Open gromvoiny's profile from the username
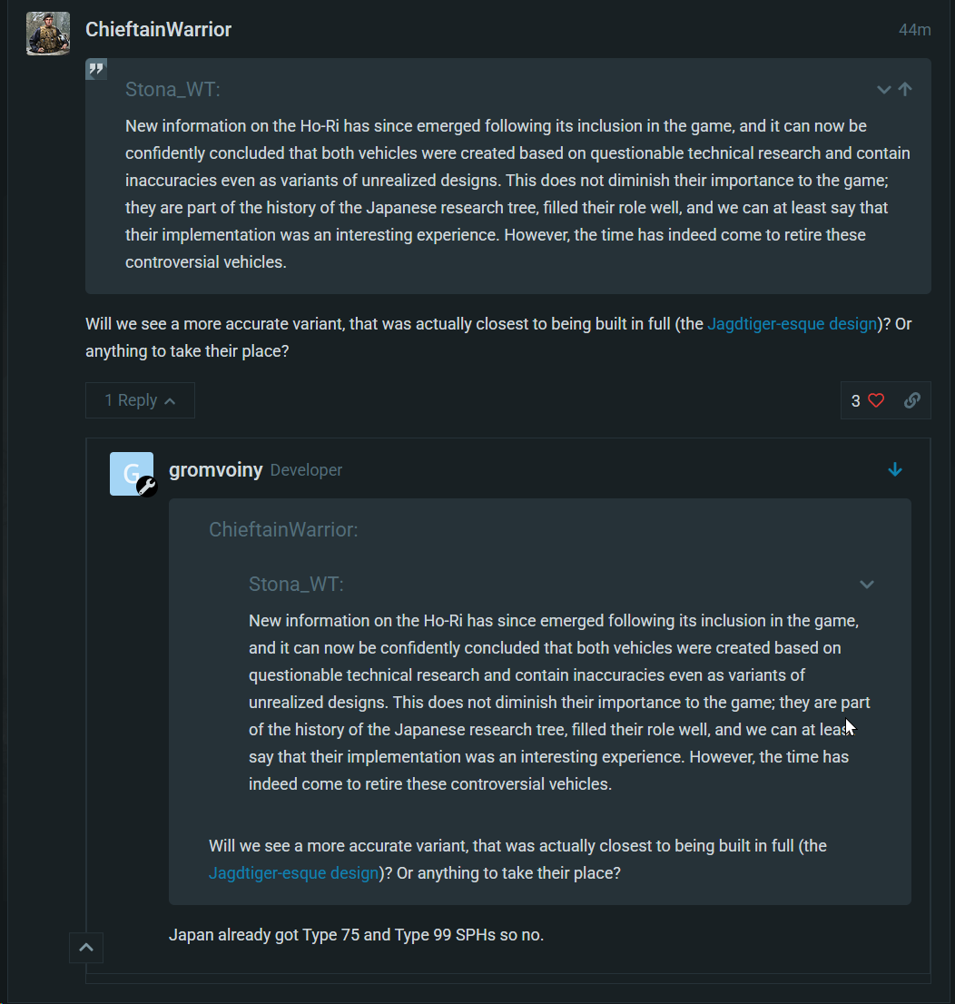 (216, 470)
